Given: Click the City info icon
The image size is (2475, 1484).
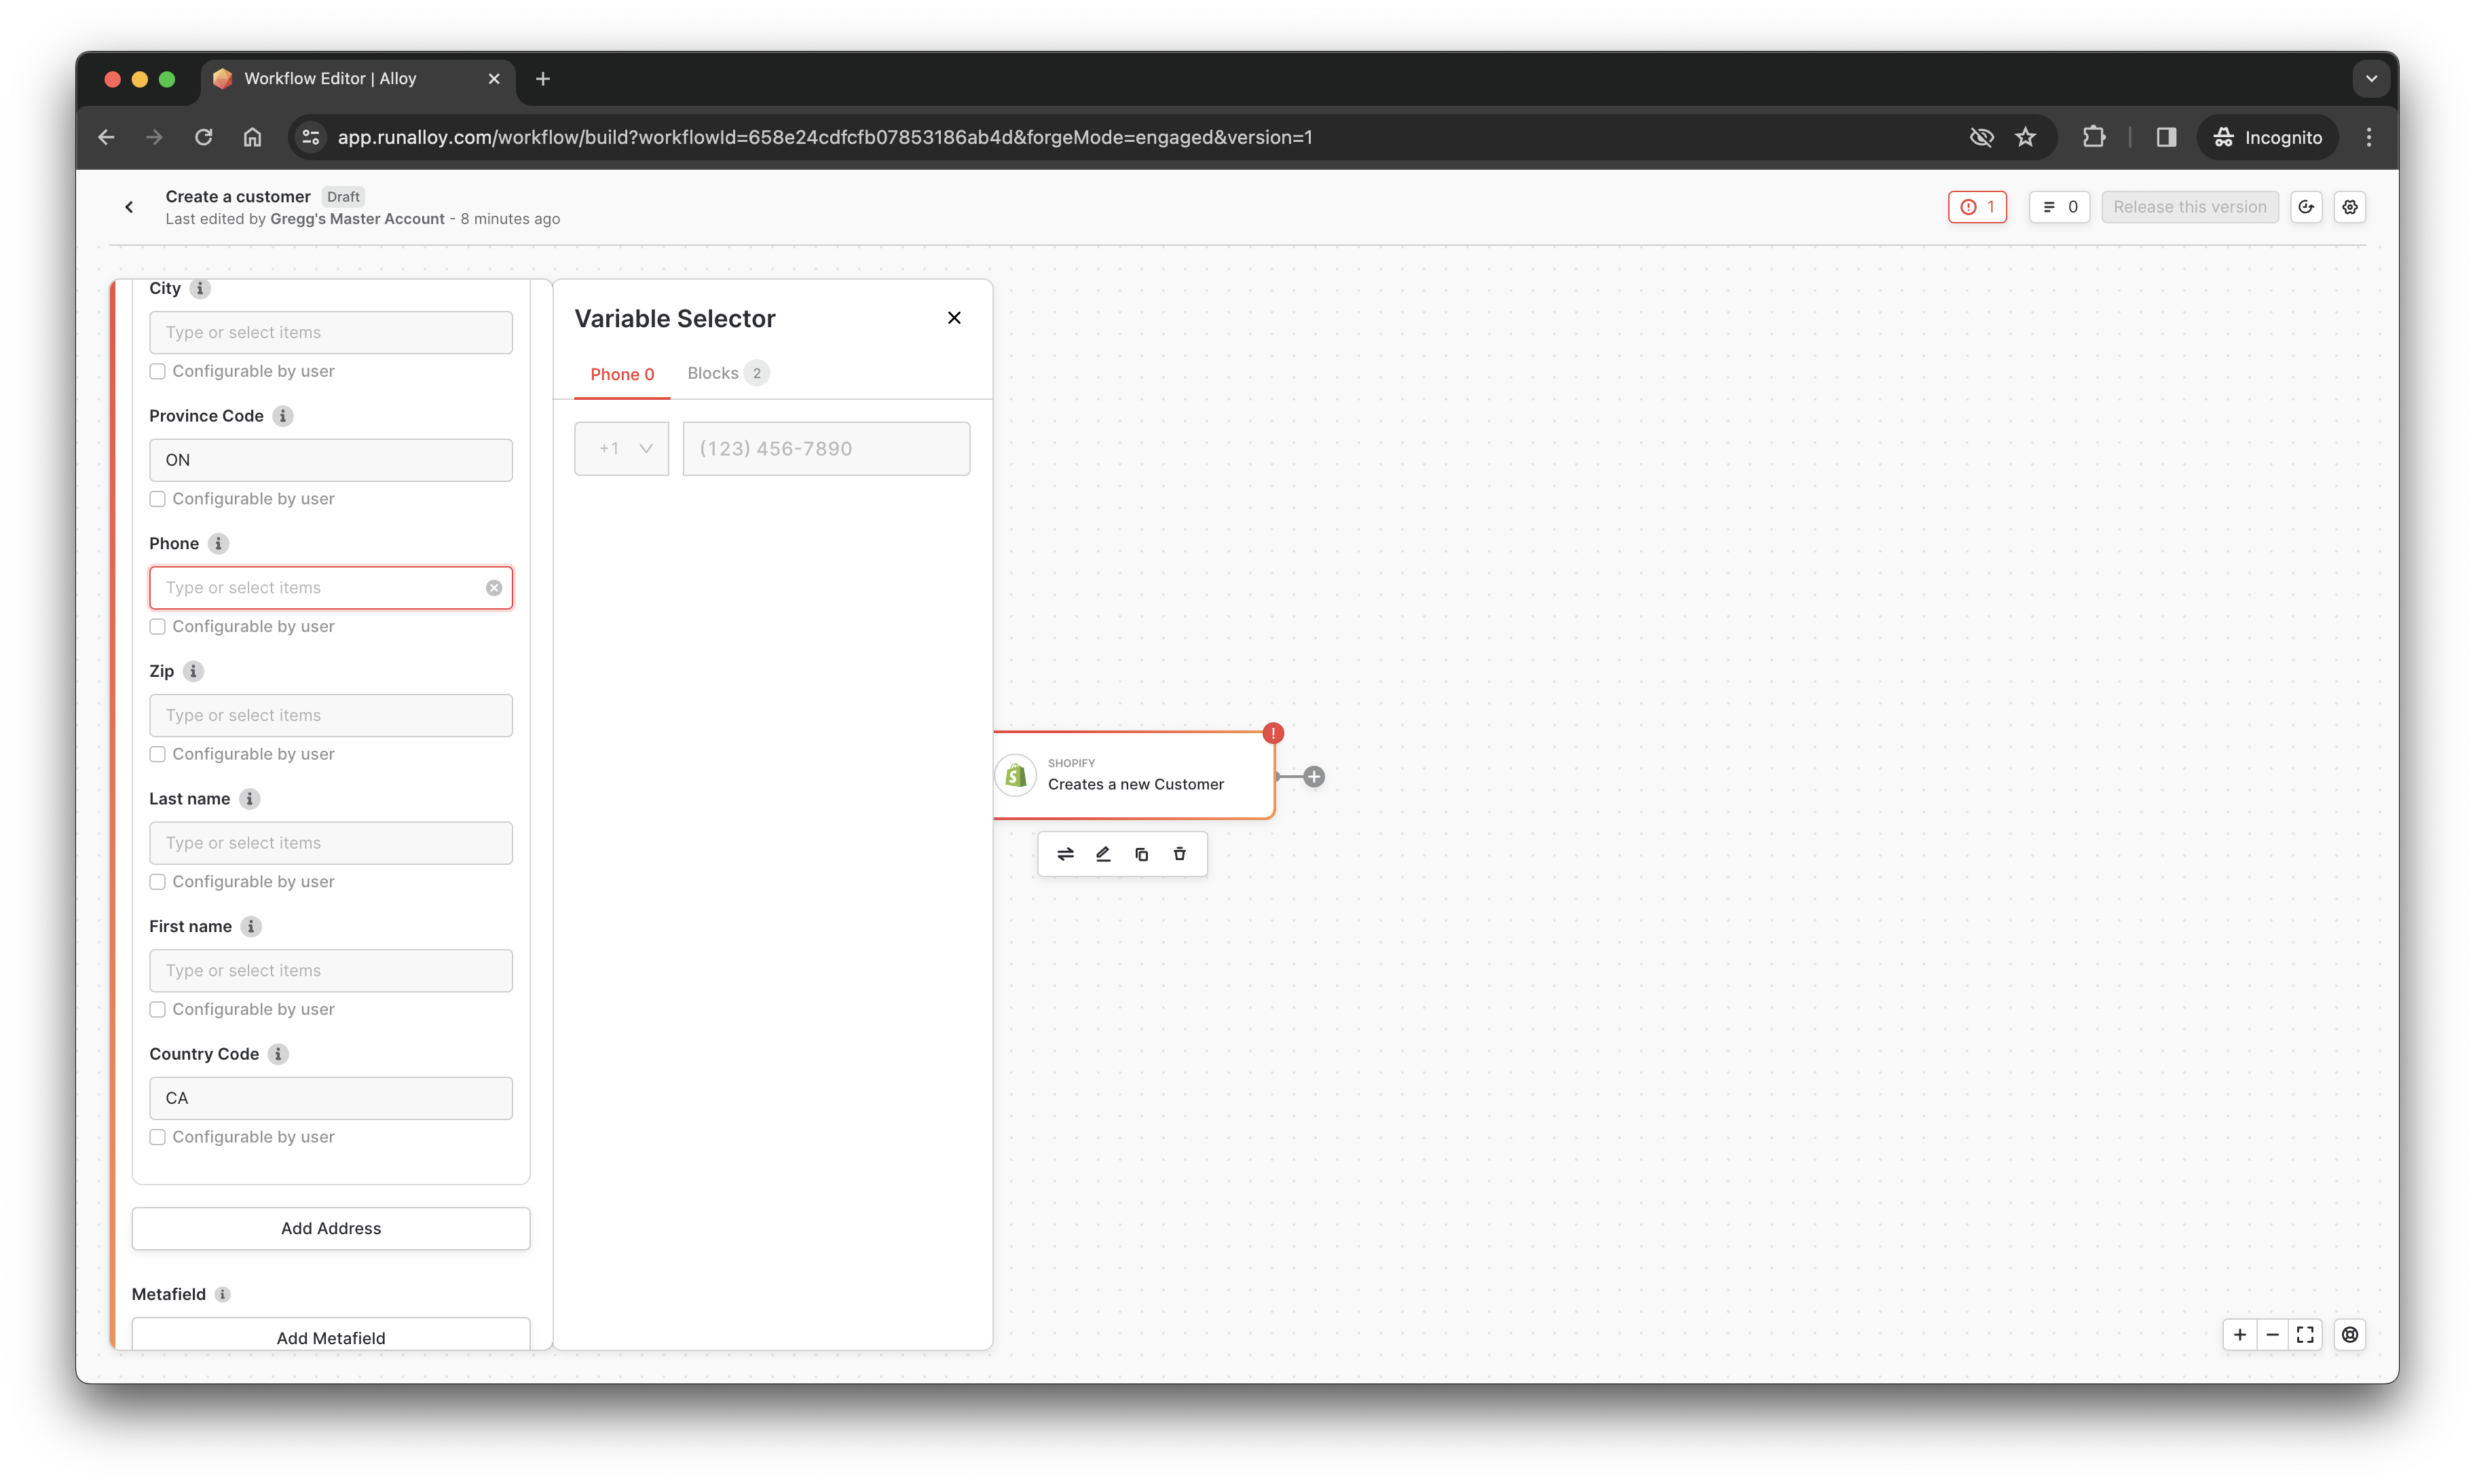Looking at the screenshot, I should 200,289.
